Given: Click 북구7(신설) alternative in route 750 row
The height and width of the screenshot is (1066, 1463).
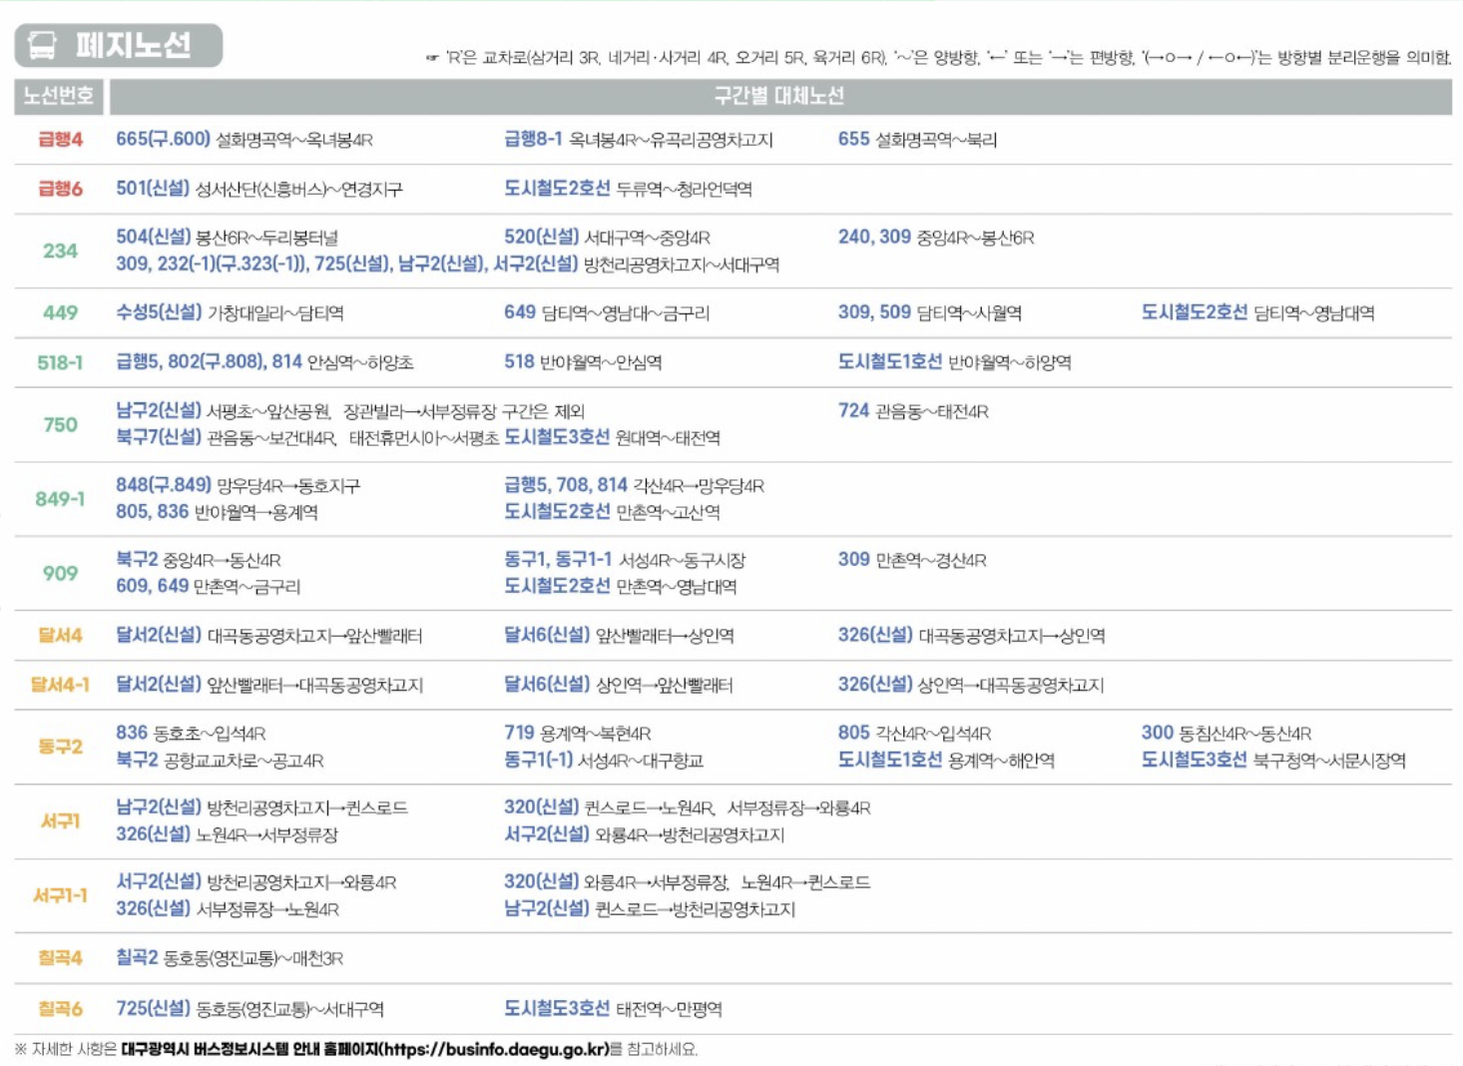Looking at the screenshot, I should (156, 437).
